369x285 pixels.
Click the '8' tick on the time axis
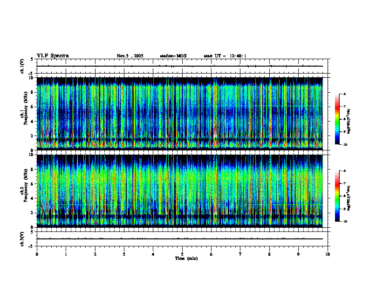(x=269, y=254)
